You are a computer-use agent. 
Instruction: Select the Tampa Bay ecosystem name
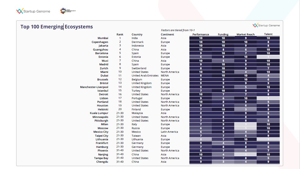[x=101, y=158]
